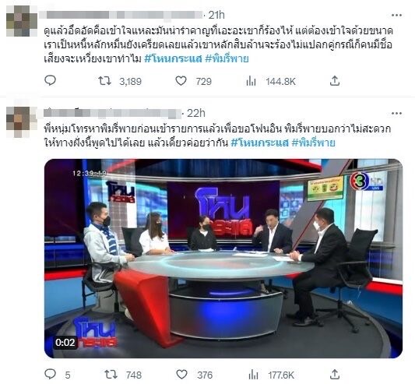Open #พิมรี่พาย hashtag in the first tweet
The image size is (415, 384).
pyautogui.click(x=227, y=58)
